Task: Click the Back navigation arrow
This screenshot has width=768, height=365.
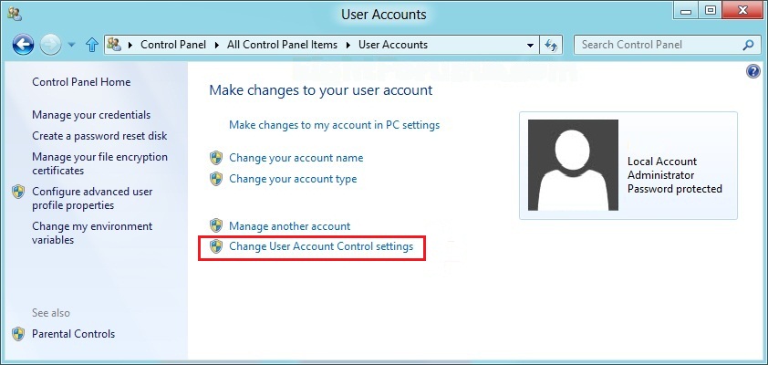Action: tap(24, 44)
